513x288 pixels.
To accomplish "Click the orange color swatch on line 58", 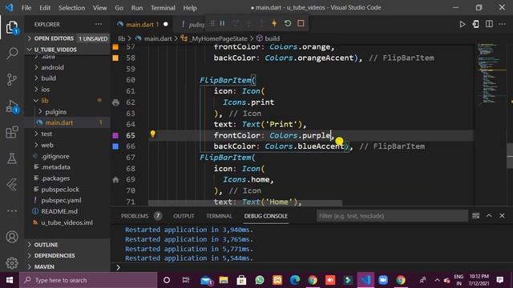I will [115, 58].
